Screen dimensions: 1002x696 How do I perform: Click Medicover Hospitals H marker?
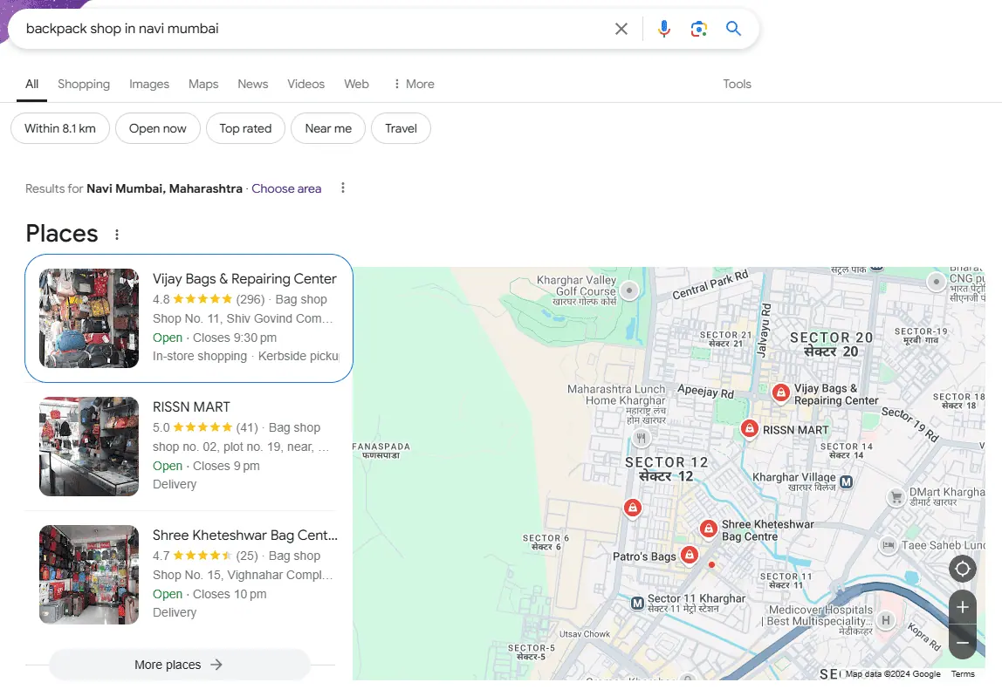tap(886, 620)
